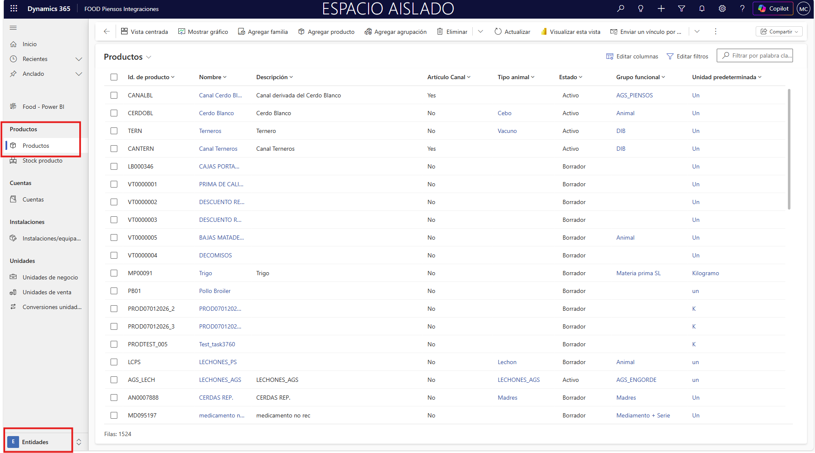Click the back arrow in command bar
The image size is (815, 453).
pyautogui.click(x=107, y=31)
